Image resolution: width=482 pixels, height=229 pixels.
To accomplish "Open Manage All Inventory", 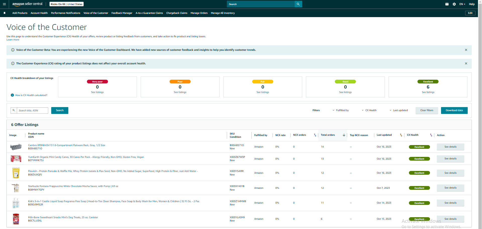I will pos(223,13).
